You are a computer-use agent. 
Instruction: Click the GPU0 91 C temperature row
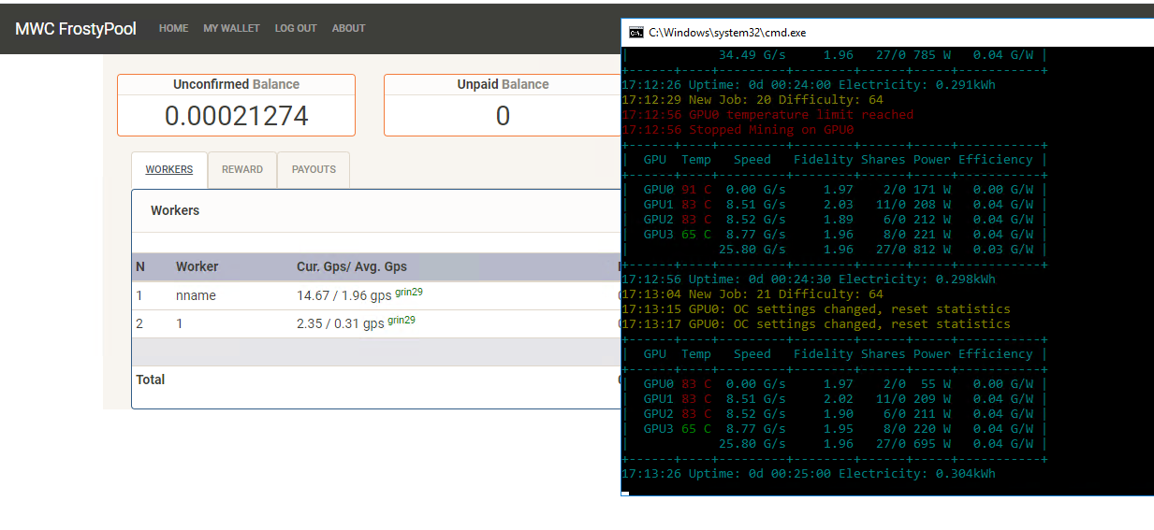(835, 190)
